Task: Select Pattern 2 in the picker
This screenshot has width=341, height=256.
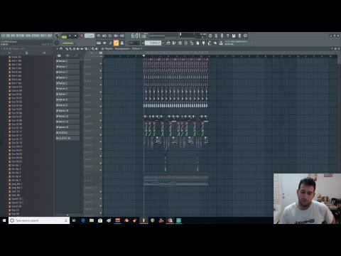Action: pos(67,67)
